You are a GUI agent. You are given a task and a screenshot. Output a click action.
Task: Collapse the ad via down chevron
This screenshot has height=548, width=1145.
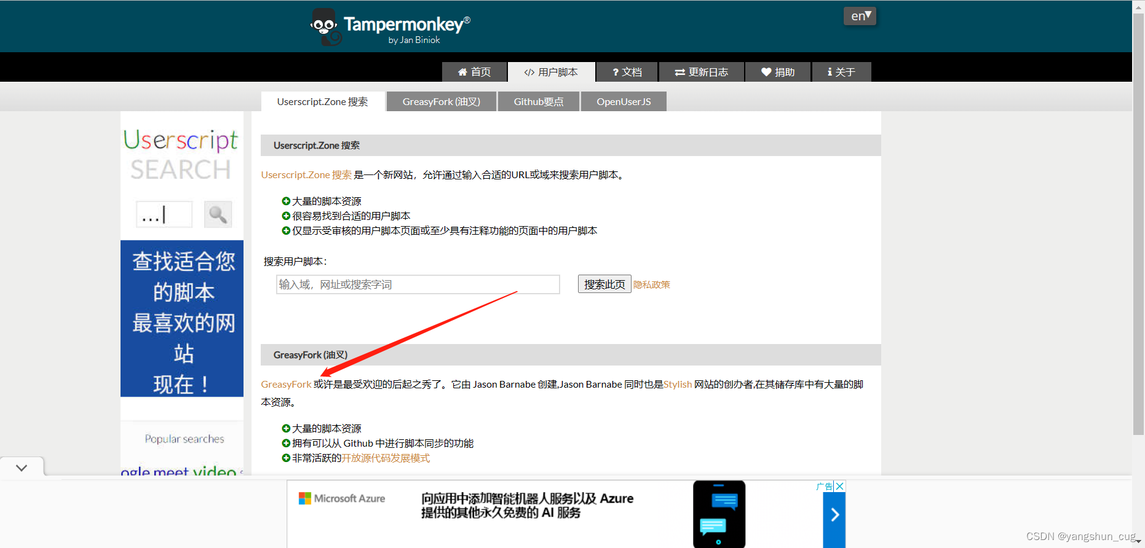click(22, 468)
